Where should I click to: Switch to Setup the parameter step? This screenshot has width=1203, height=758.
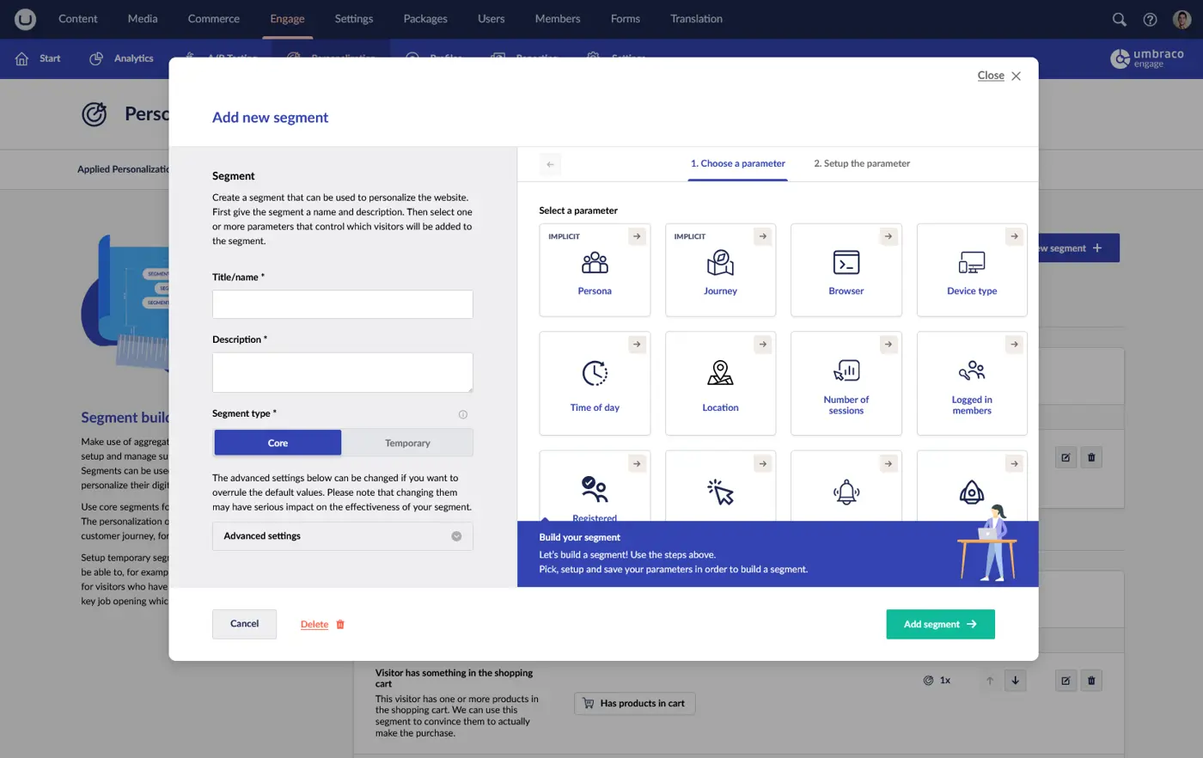(x=861, y=163)
